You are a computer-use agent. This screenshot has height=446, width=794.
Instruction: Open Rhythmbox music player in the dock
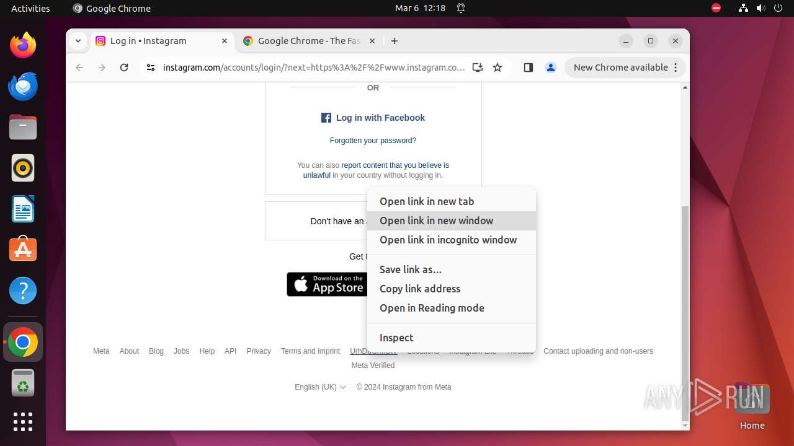pos(23,168)
